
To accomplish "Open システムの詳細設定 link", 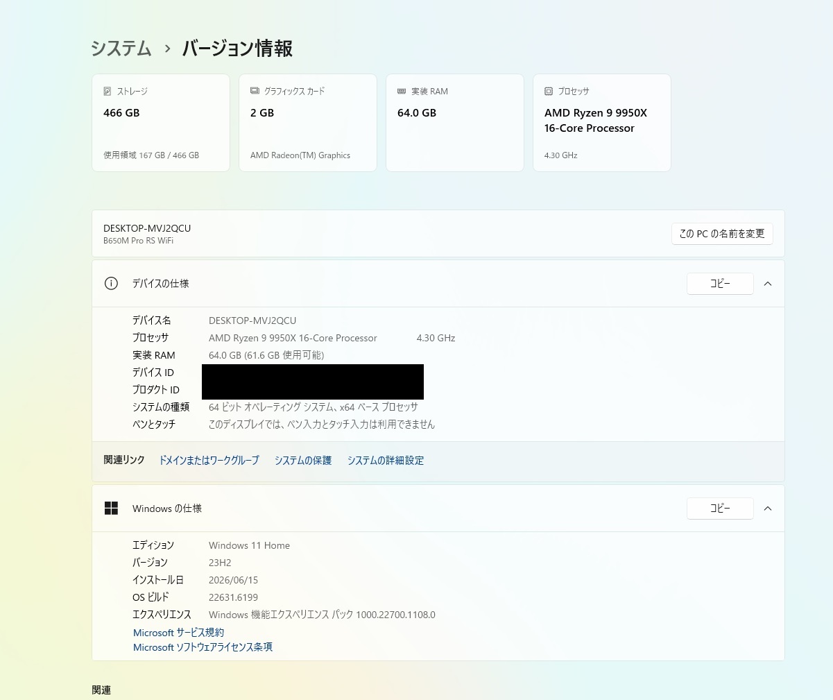I will click(x=386, y=461).
